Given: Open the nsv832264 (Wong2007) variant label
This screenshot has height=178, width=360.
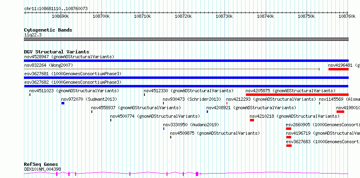Looking at the screenshot, I should 49,65.
